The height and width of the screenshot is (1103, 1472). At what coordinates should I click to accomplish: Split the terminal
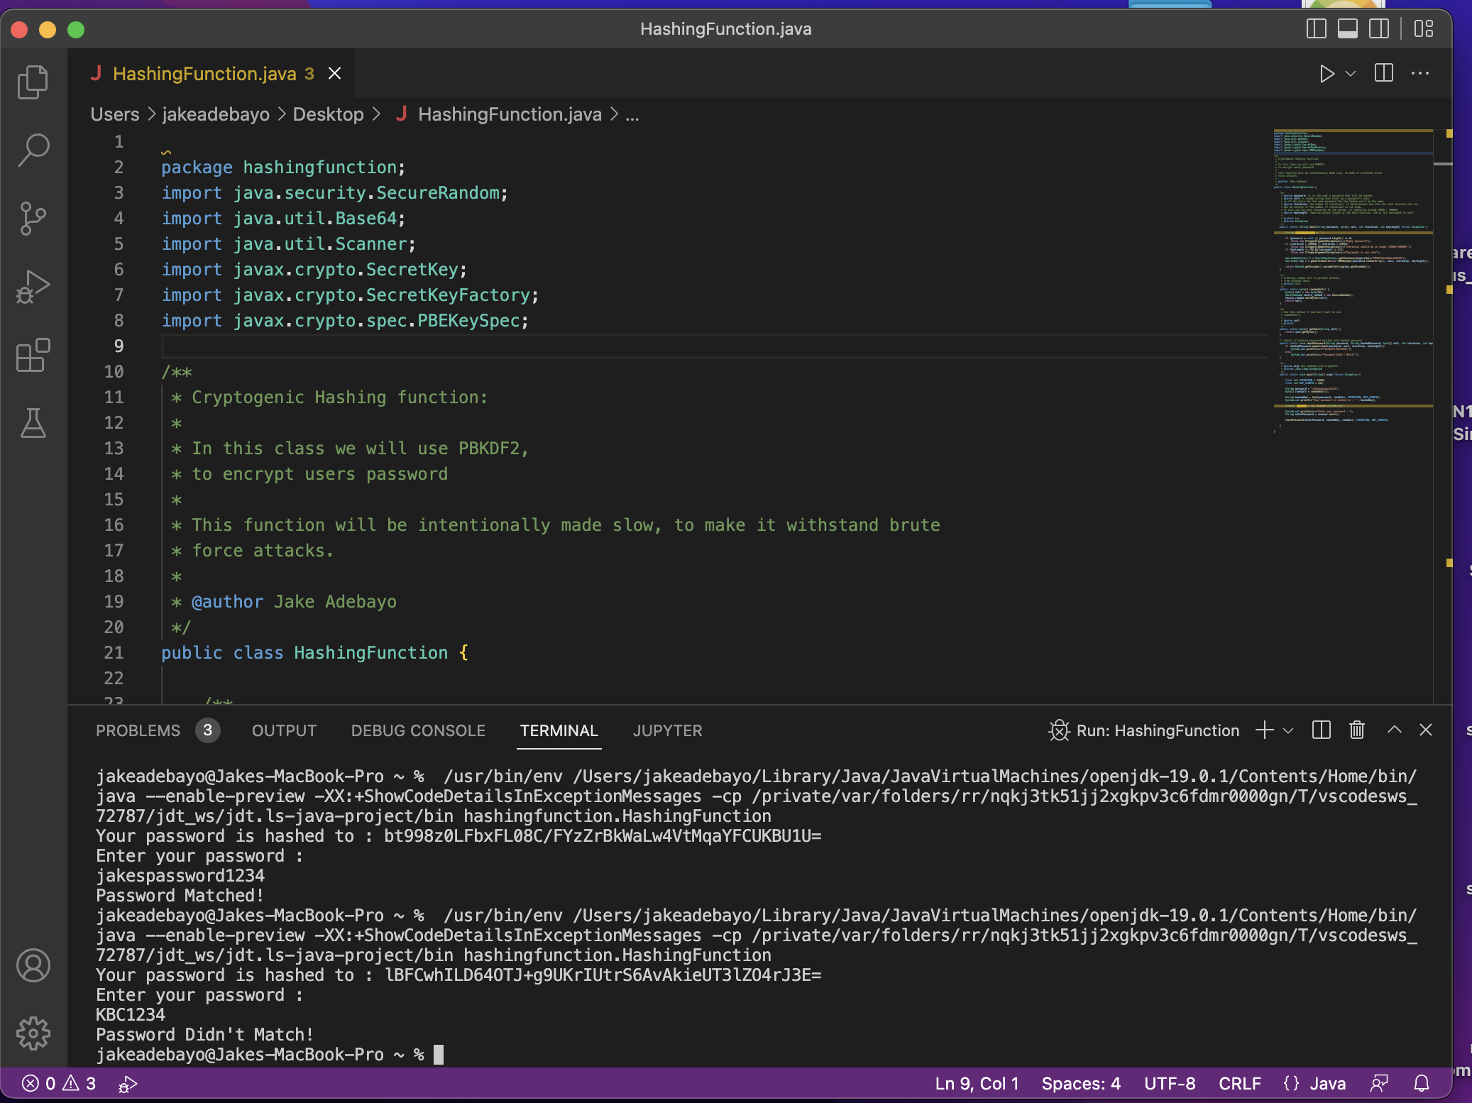click(x=1322, y=730)
